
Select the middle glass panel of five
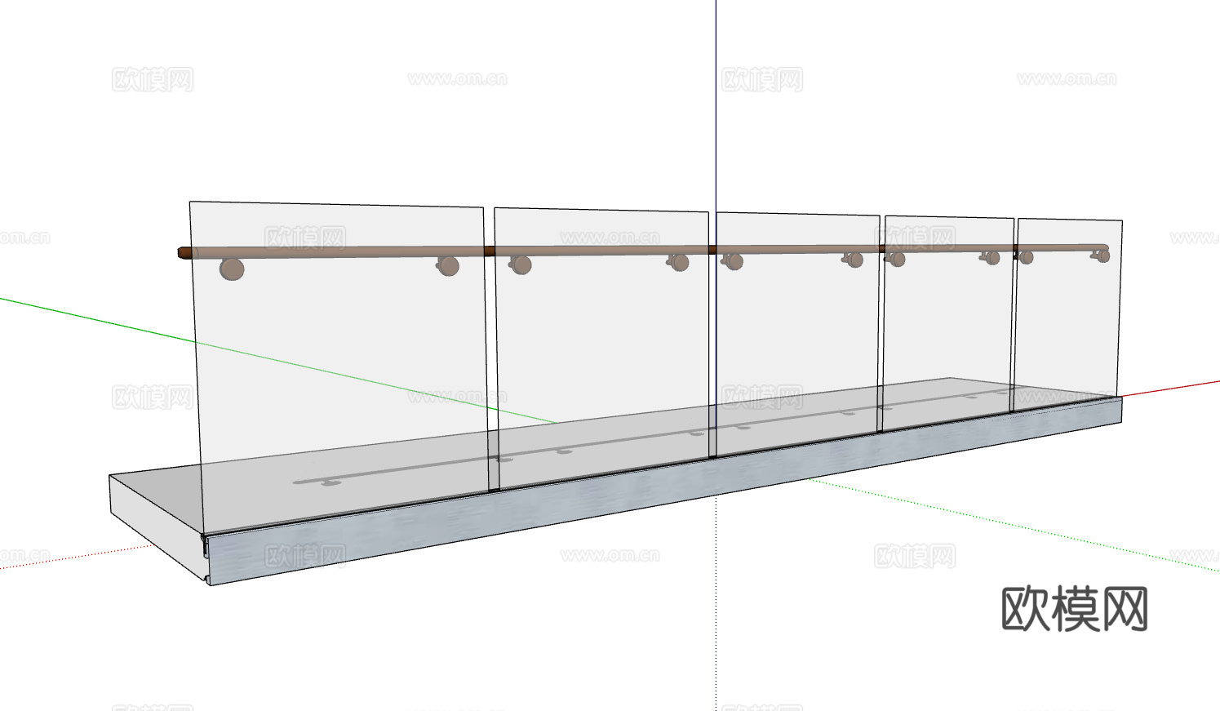[797, 333]
